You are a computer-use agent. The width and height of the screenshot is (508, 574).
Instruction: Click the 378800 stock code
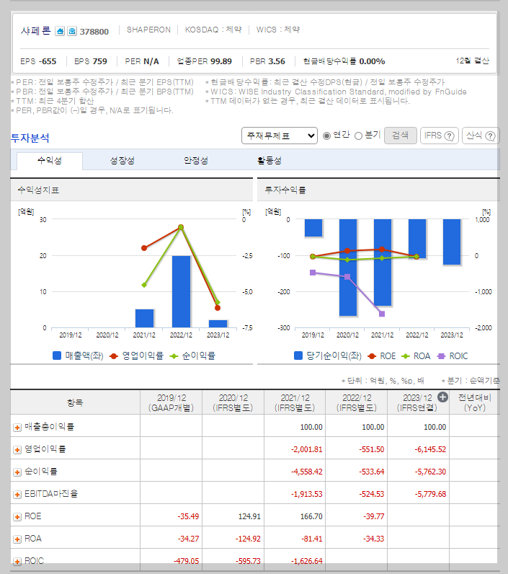(x=94, y=32)
